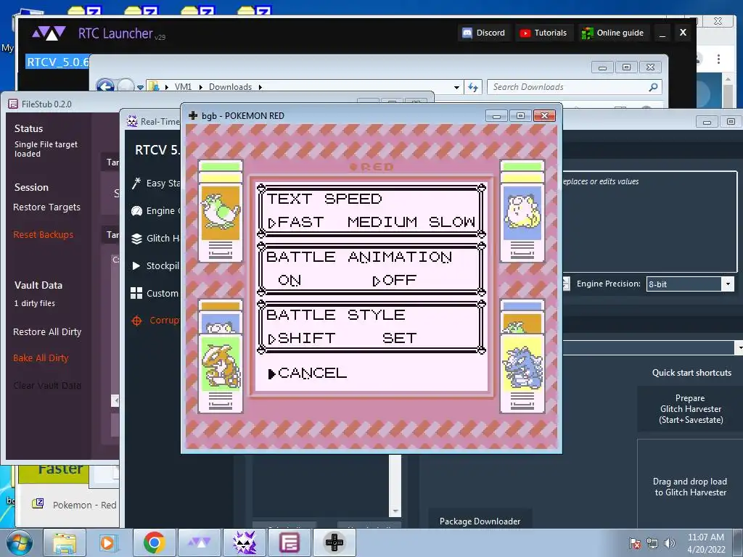743x557 pixels.
Task: Open Tutorials in RTC Launcher
Action: click(x=543, y=33)
